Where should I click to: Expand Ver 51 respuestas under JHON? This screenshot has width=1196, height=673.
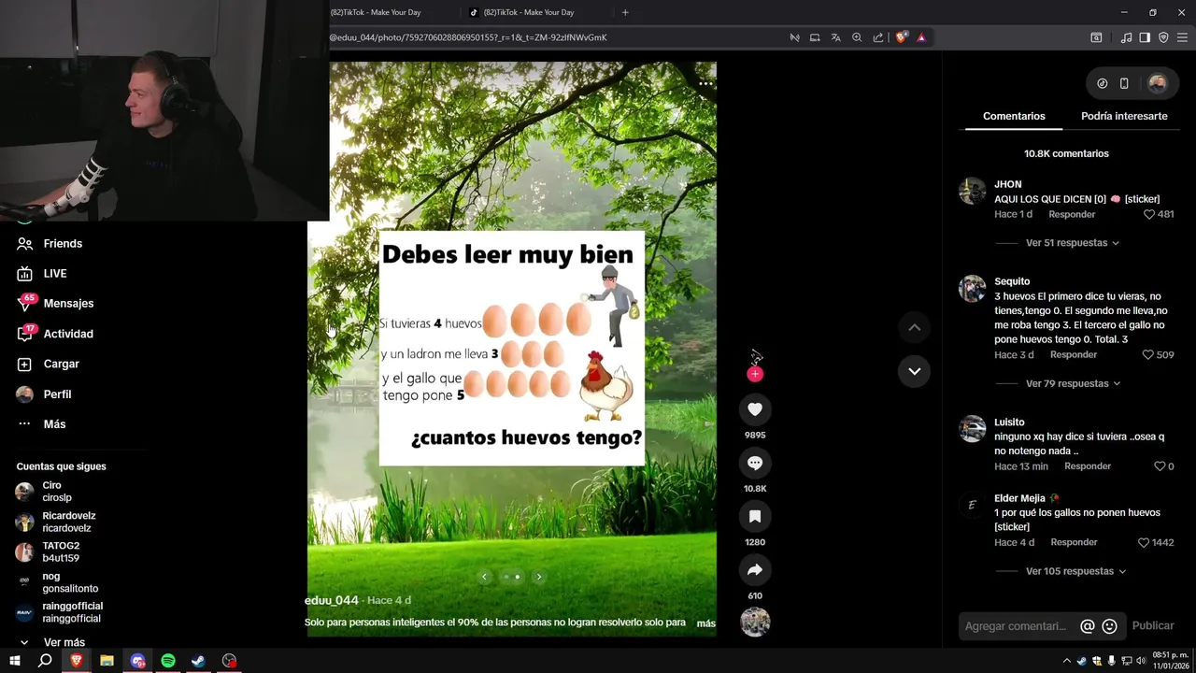tap(1072, 243)
